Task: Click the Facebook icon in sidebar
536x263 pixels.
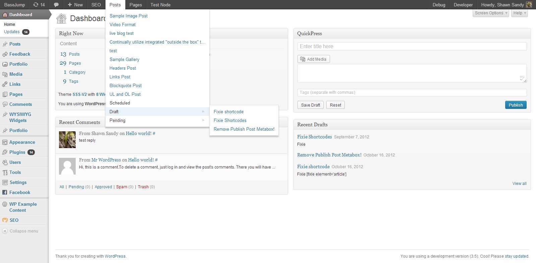Action: tap(5, 192)
